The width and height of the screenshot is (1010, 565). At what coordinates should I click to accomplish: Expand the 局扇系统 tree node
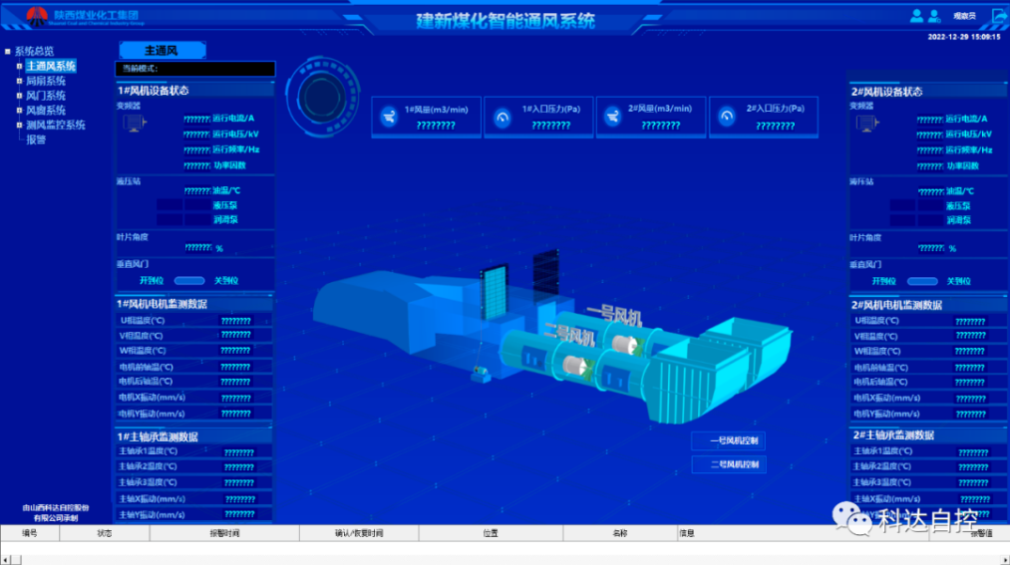click(x=19, y=81)
